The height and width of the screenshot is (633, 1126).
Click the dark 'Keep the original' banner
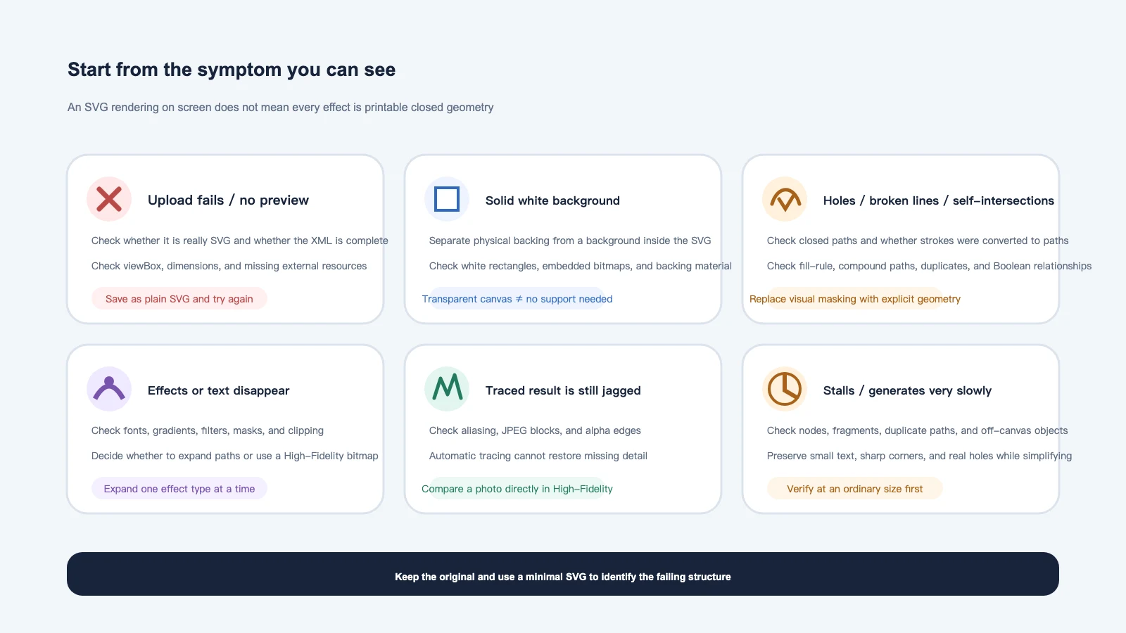[563, 574]
